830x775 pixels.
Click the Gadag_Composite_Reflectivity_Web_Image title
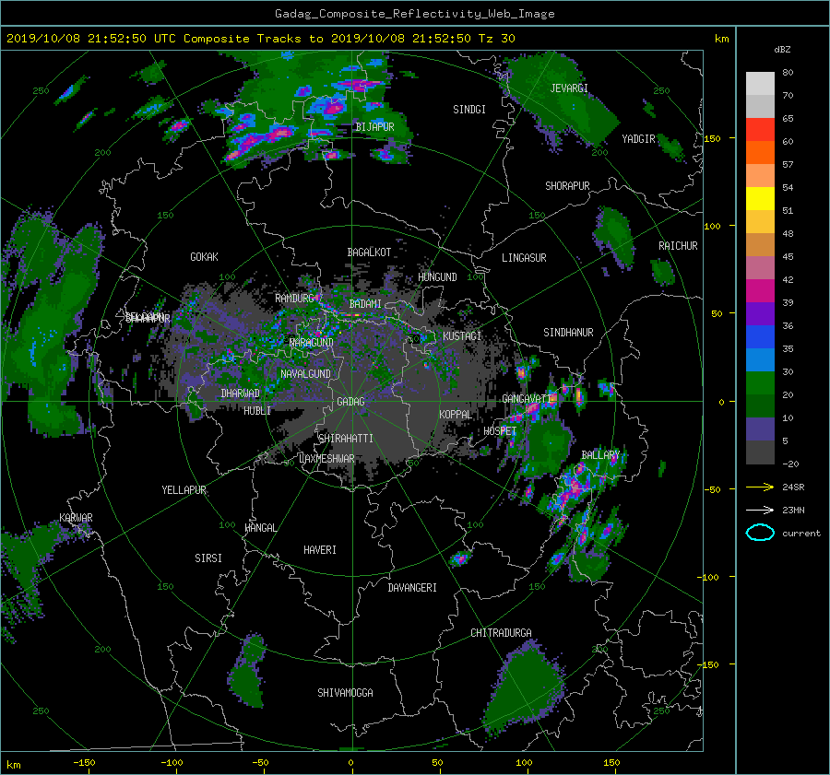coord(414,14)
